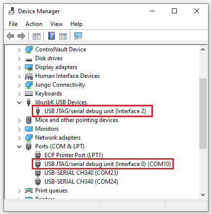Expand the ControlVault Device node
The image size is (211, 214).
[x=20, y=50]
